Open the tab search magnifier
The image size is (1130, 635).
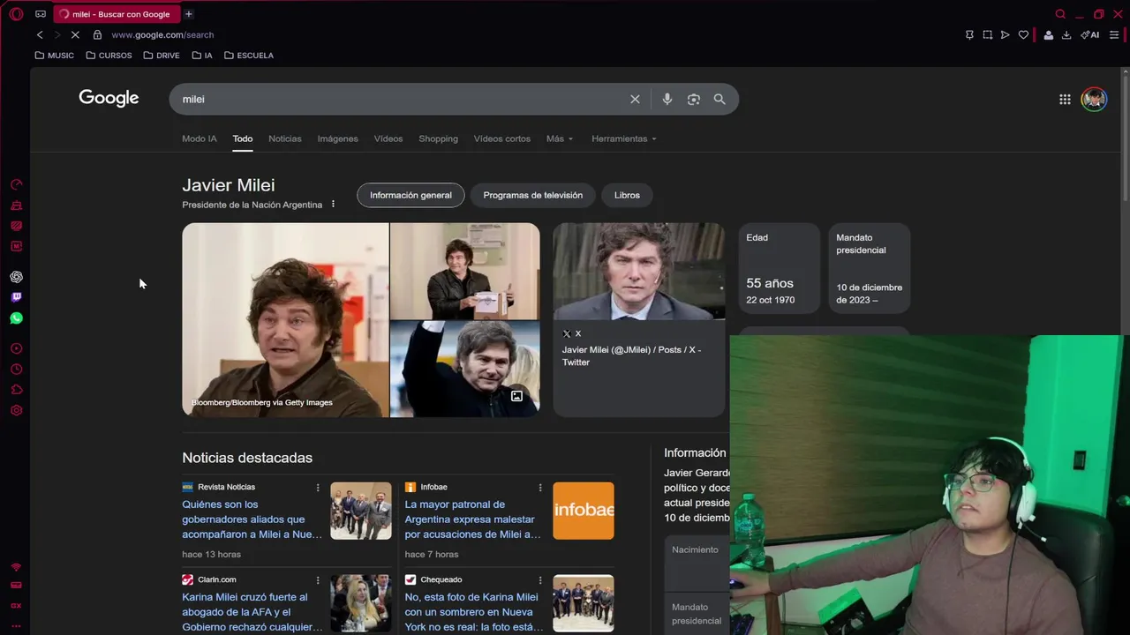click(1060, 14)
